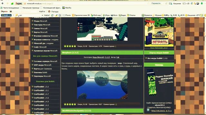Rate the Biosphere post with five stars
Viewport: 206px width, 115px height.
click(70, 104)
